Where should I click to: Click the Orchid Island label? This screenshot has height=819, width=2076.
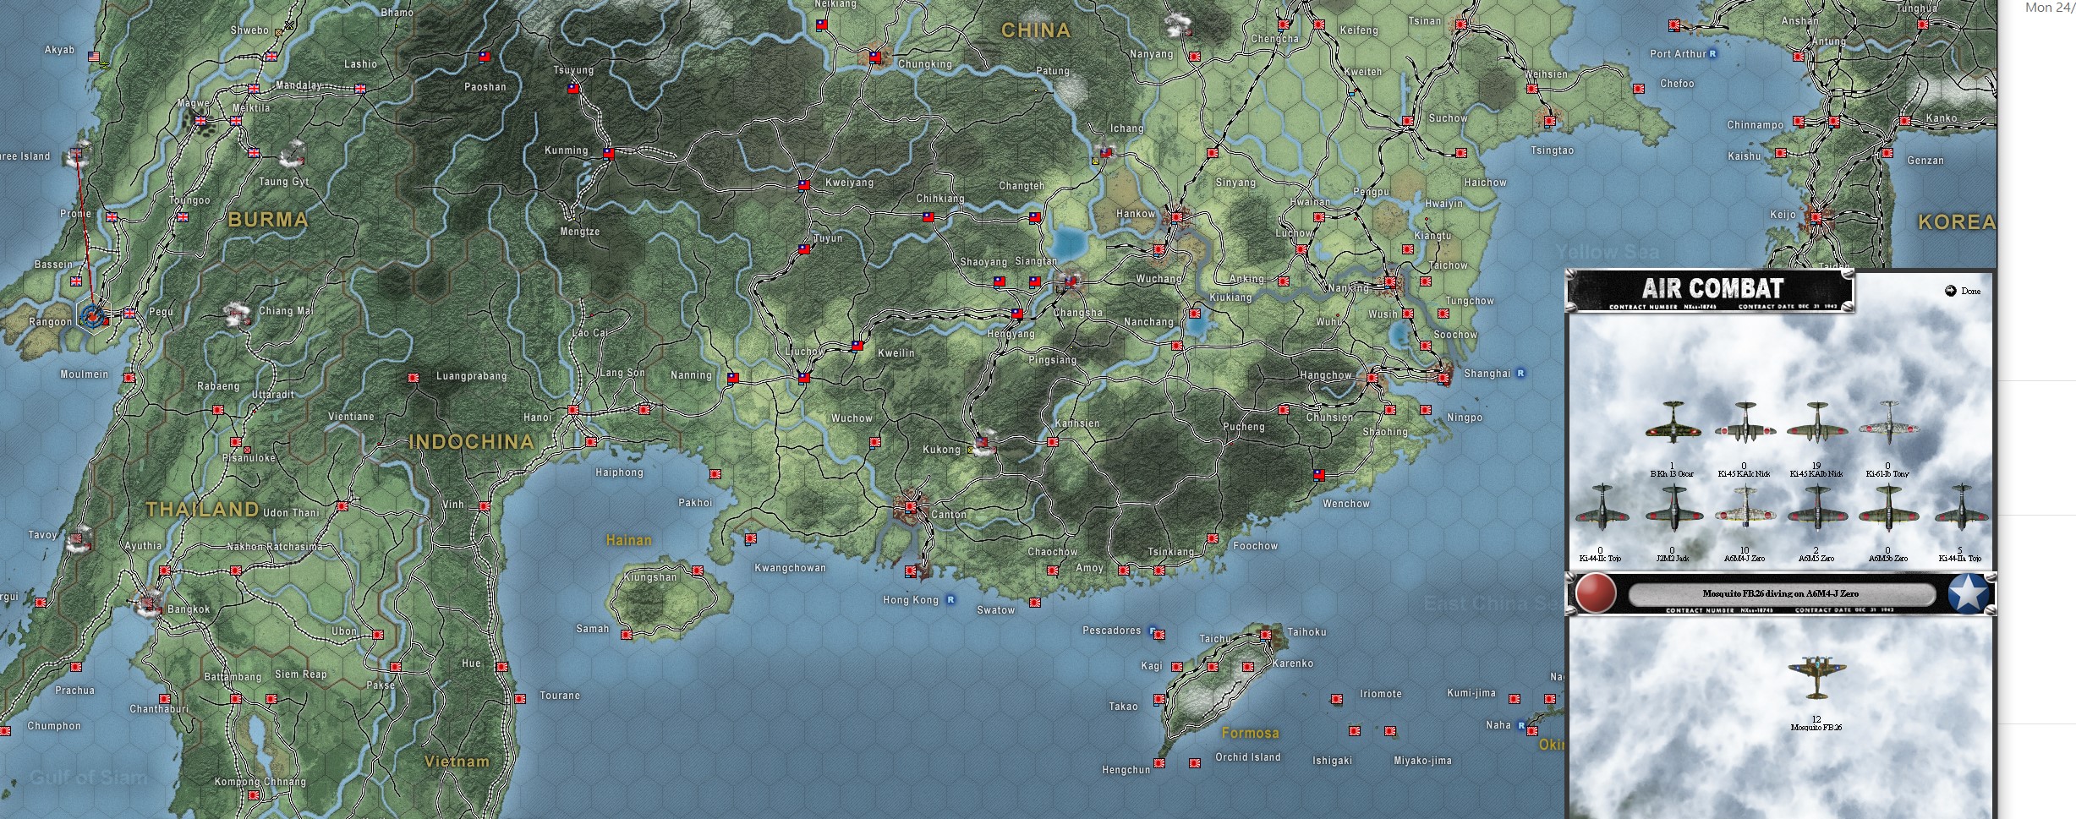[x=1248, y=757]
